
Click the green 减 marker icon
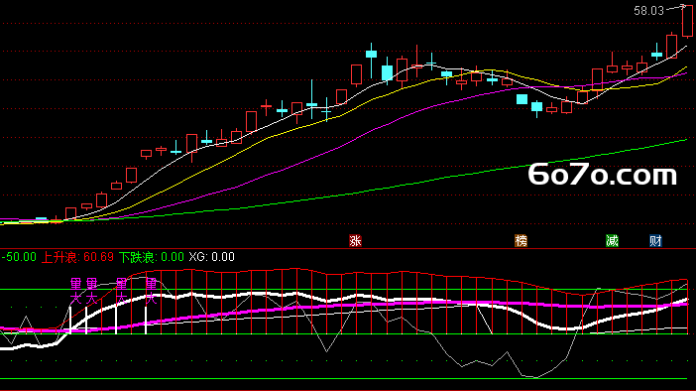point(612,241)
